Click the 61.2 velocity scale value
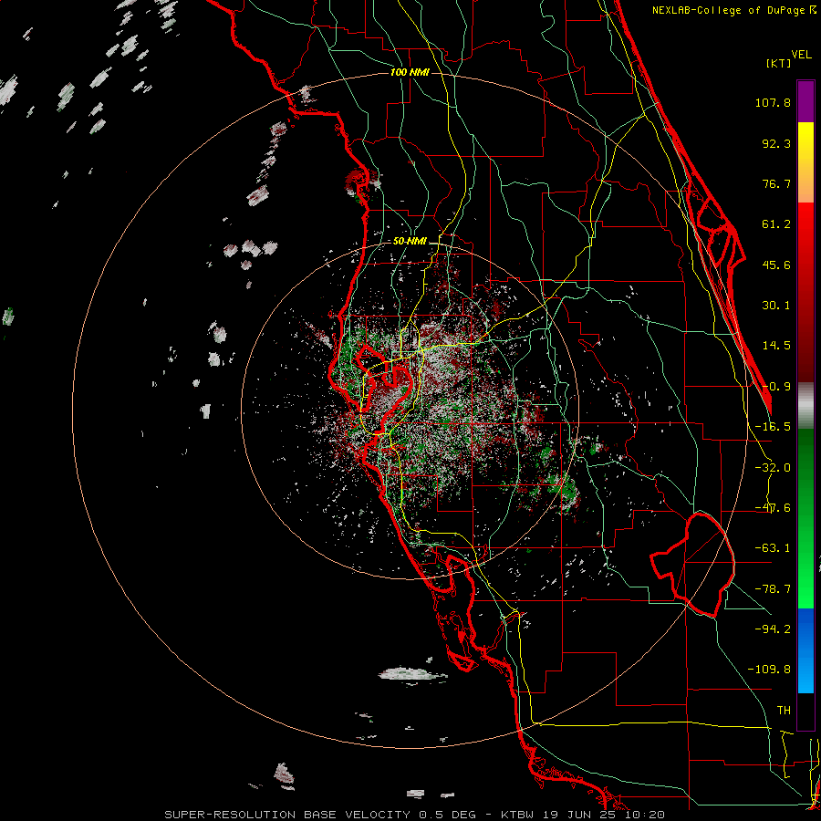Viewport: 821px width, 821px height. 776,224
